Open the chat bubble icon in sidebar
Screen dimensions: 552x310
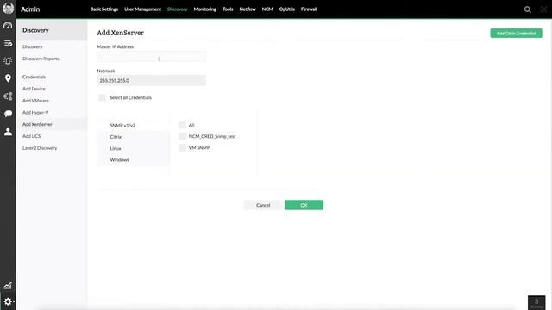click(8, 114)
